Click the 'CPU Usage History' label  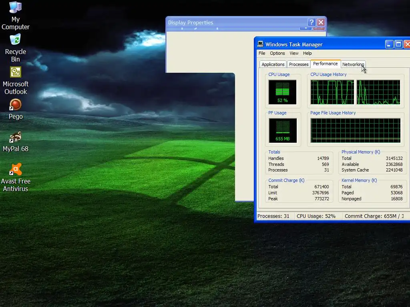(x=328, y=74)
